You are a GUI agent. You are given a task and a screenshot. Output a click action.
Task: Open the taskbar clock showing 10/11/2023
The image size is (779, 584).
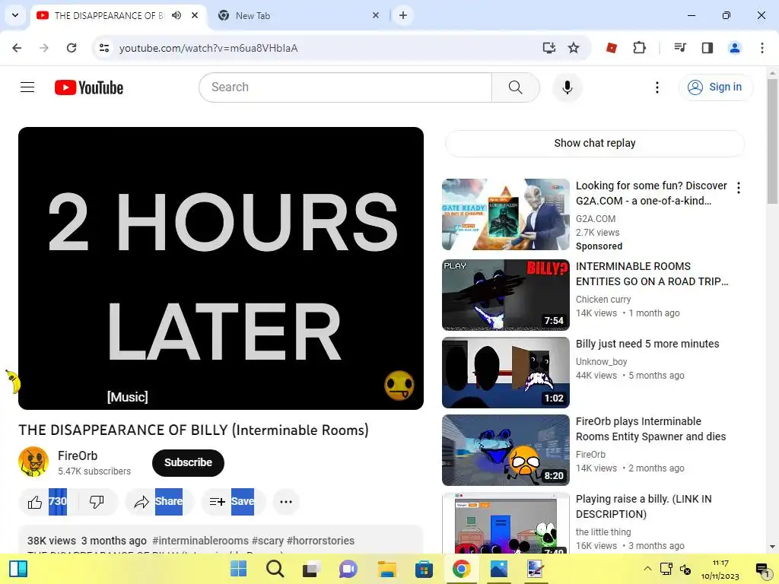720,569
